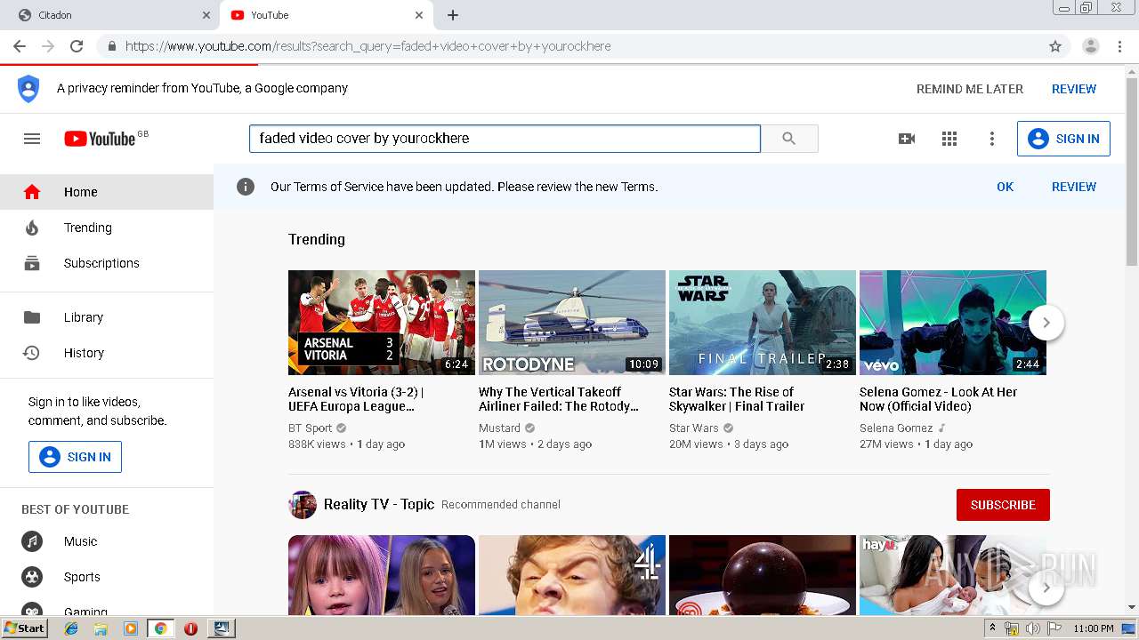Image resolution: width=1139 pixels, height=640 pixels.
Task: Launch Internet Explorer from taskbar
Action: pos(71,628)
